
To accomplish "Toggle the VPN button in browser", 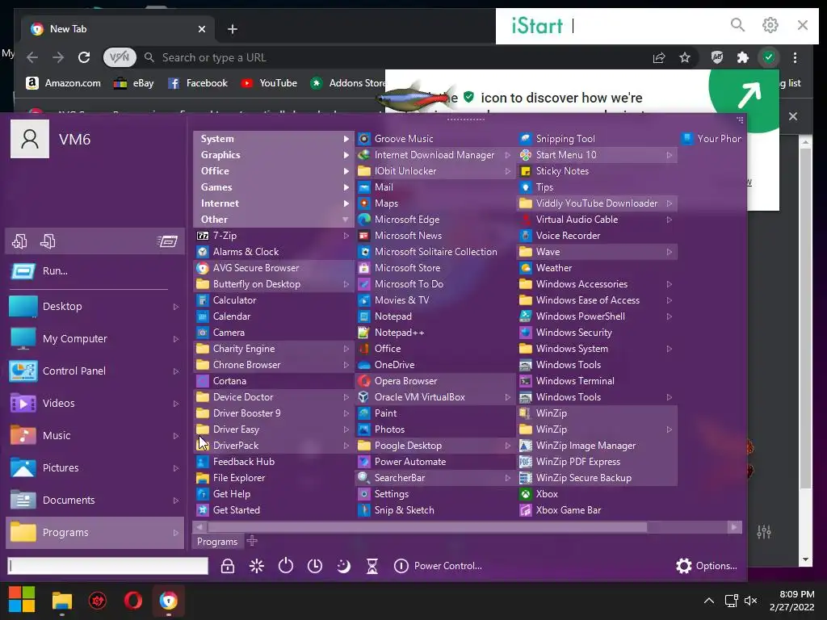I will tap(120, 57).
